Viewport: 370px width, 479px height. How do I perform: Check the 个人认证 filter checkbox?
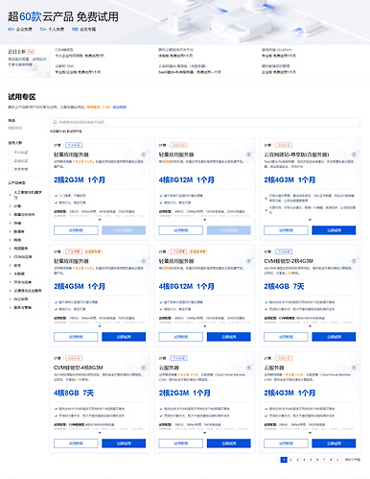click(x=10, y=153)
